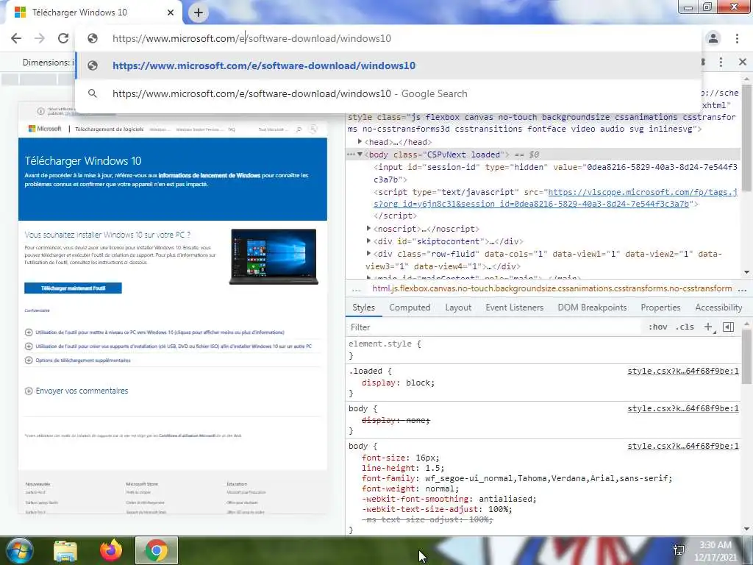
Task: Close the Télécharger Windows 10 tab
Action: click(171, 13)
